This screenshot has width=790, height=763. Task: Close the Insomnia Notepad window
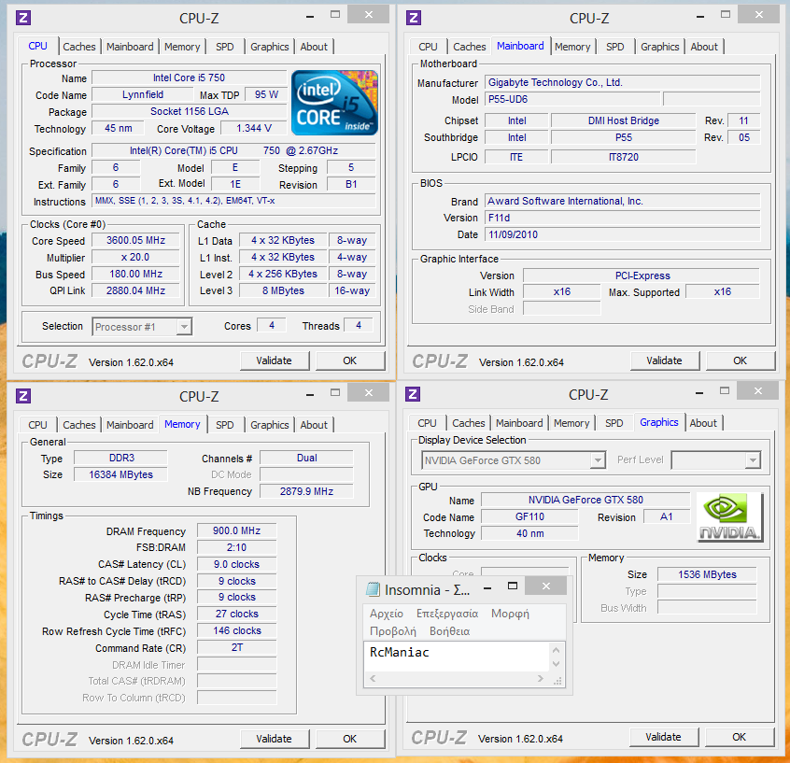click(545, 586)
